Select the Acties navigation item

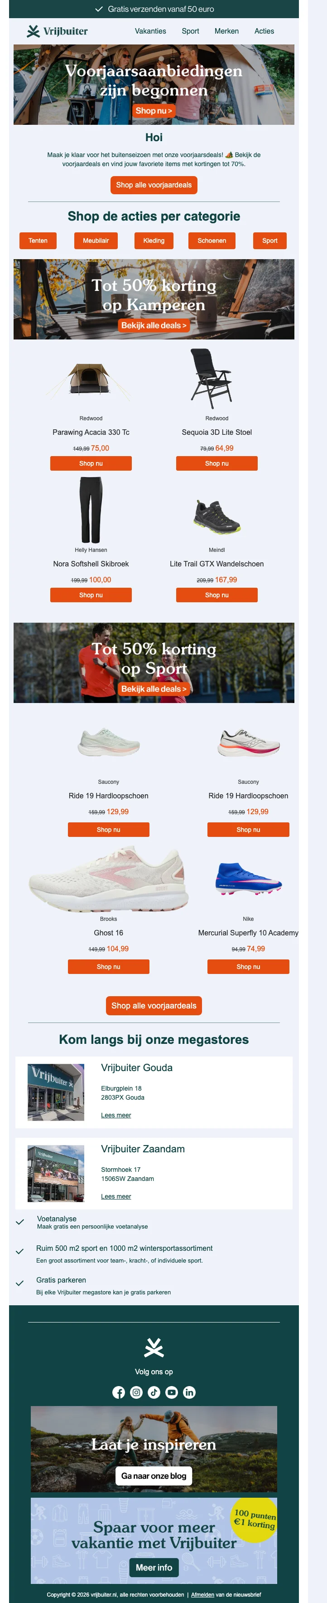(x=264, y=31)
